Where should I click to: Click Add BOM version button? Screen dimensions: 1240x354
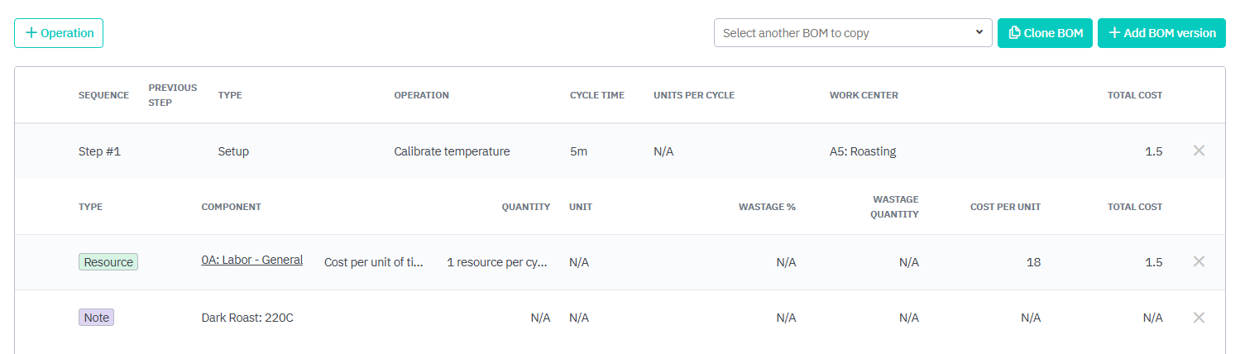click(1161, 33)
